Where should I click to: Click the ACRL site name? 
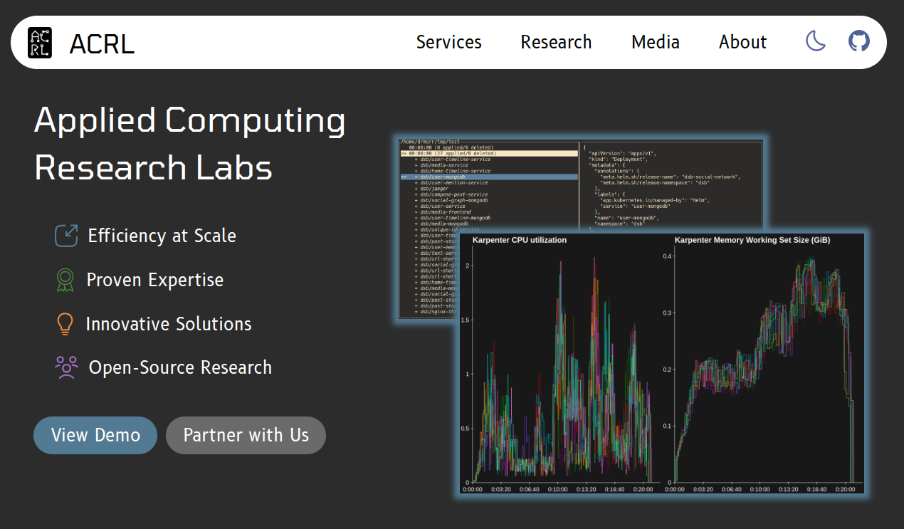[x=102, y=43]
